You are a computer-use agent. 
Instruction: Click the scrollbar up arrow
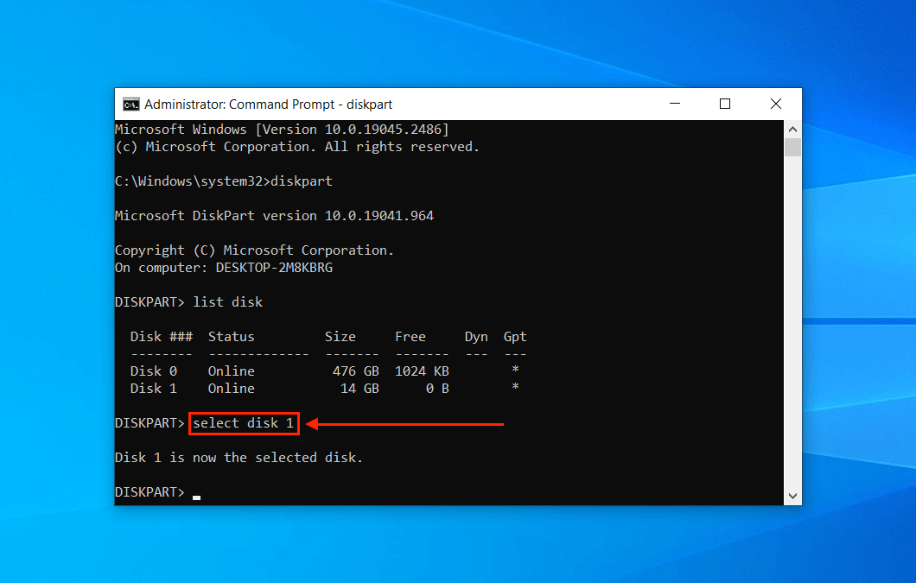pyautogui.click(x=792, y=128)
